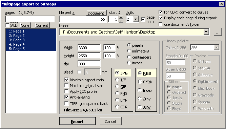Click the Width value field
Screen dimensions: 226x129
click(x=89, y=47)
